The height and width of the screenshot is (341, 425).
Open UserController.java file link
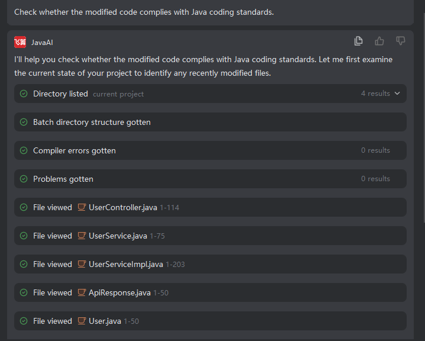tap(123, 207)
